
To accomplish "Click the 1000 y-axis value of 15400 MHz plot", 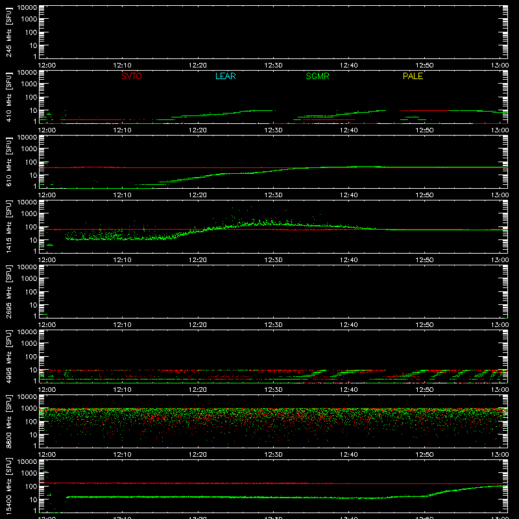I will [29, 474].
